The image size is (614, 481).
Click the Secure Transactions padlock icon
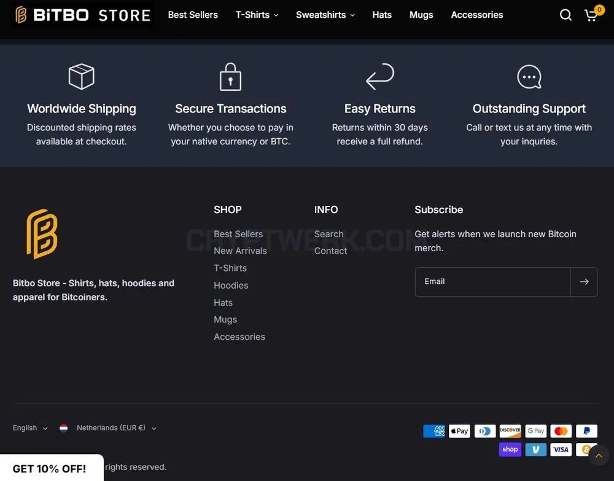coord(230,77)
